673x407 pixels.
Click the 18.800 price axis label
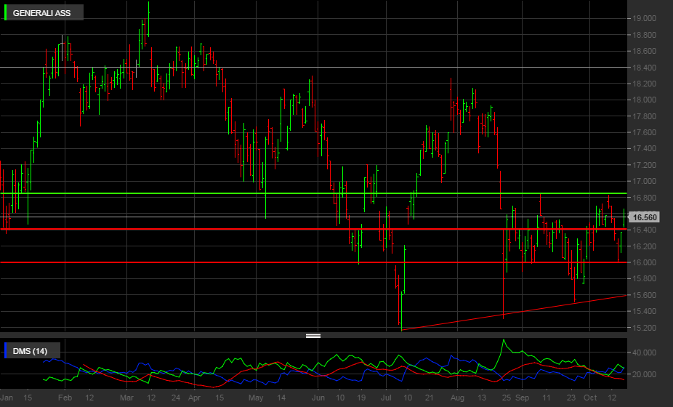(644, 35)
